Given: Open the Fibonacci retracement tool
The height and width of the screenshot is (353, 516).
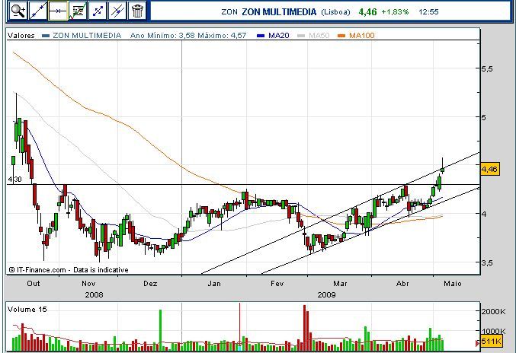Looking at the screenshot, I should tap(78, 11).
